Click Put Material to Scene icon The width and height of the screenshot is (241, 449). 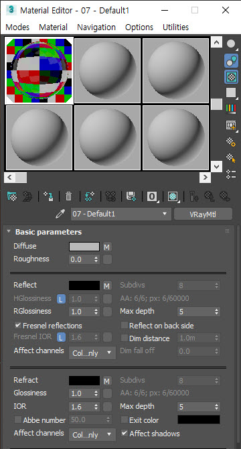[27, 196]
